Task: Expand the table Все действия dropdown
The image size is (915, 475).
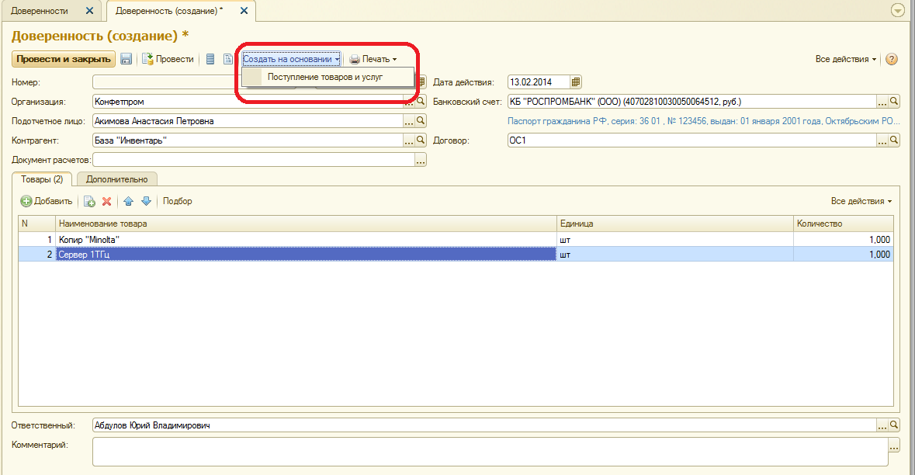Action: click(861, 201)
